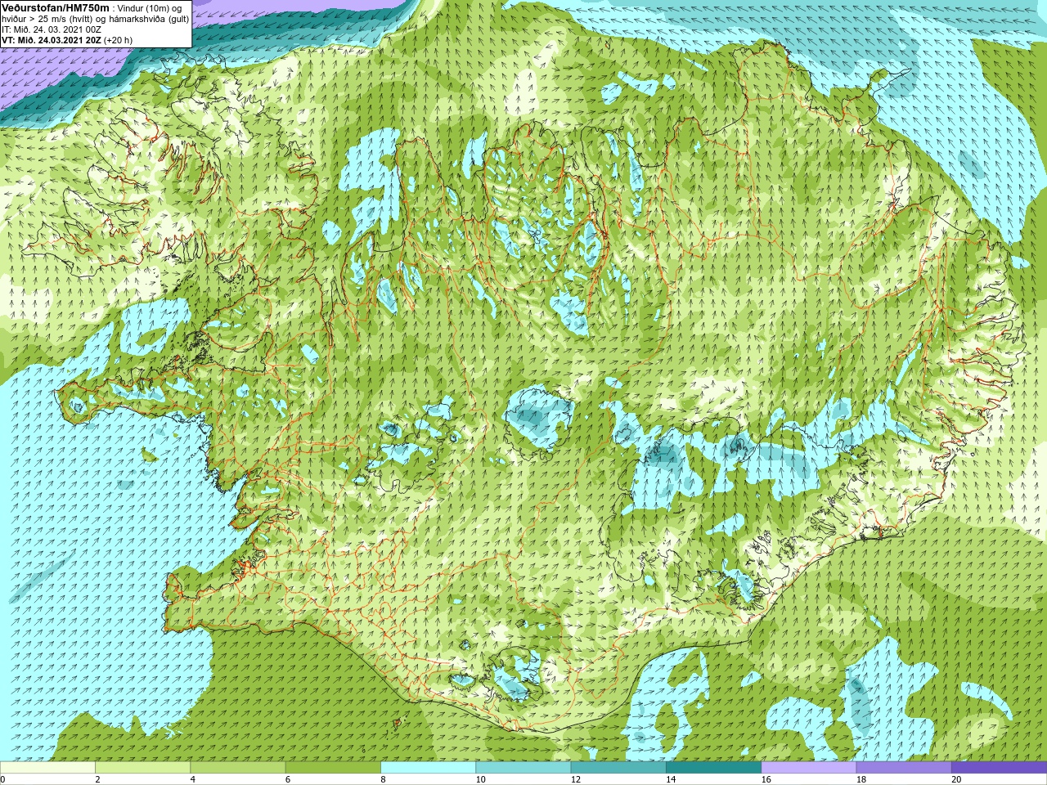Click the legend scale label "12"
The image size is (1047, 785).
tap(576, 779)
